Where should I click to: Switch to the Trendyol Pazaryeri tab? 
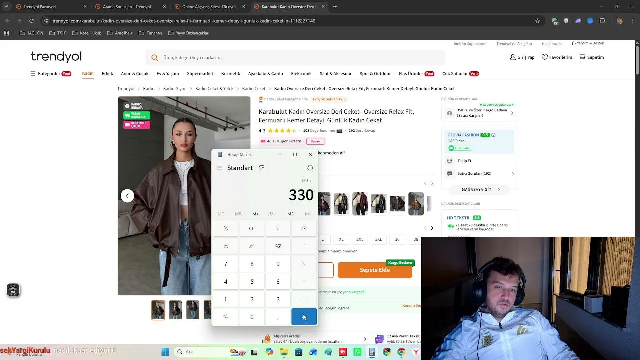51,7
